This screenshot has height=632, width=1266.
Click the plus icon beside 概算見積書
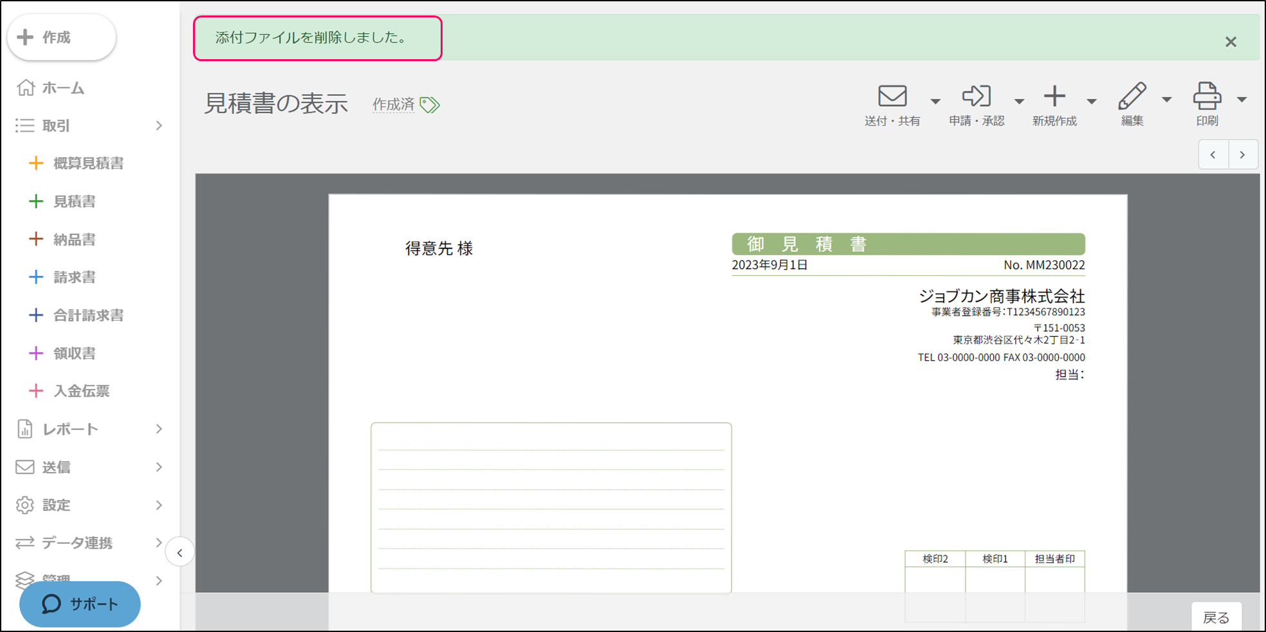pos(36,163)
